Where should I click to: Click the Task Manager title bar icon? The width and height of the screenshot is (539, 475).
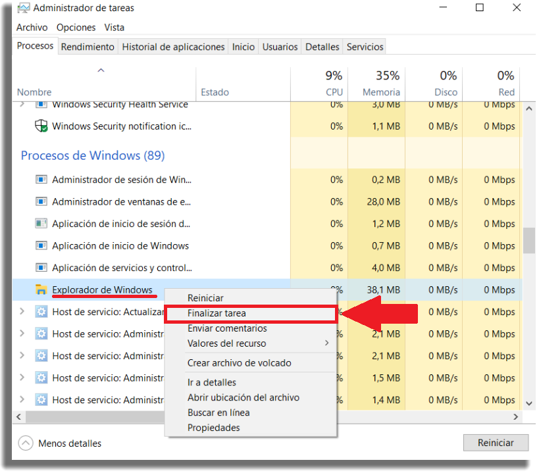[24, 8]
